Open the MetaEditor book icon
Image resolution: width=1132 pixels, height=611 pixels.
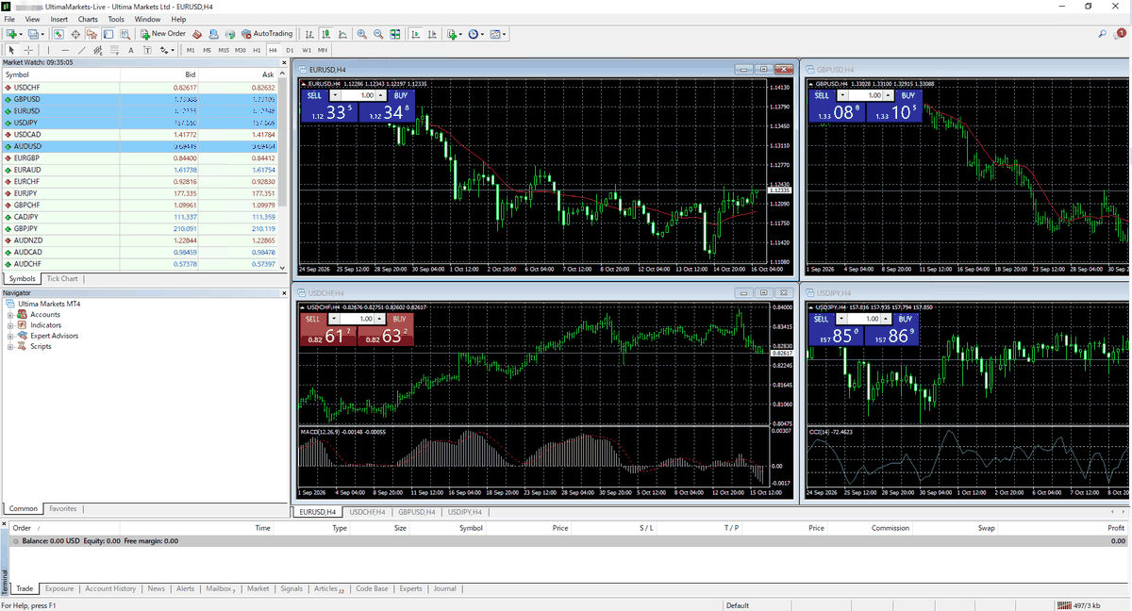197,34
